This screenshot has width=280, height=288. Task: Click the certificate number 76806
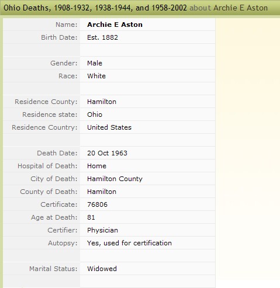click(x=97, y=204)
